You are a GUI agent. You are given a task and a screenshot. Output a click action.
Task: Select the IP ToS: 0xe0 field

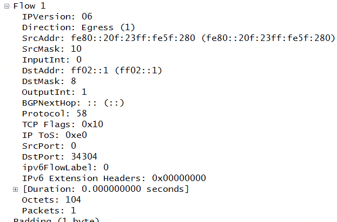coord(55,135)
